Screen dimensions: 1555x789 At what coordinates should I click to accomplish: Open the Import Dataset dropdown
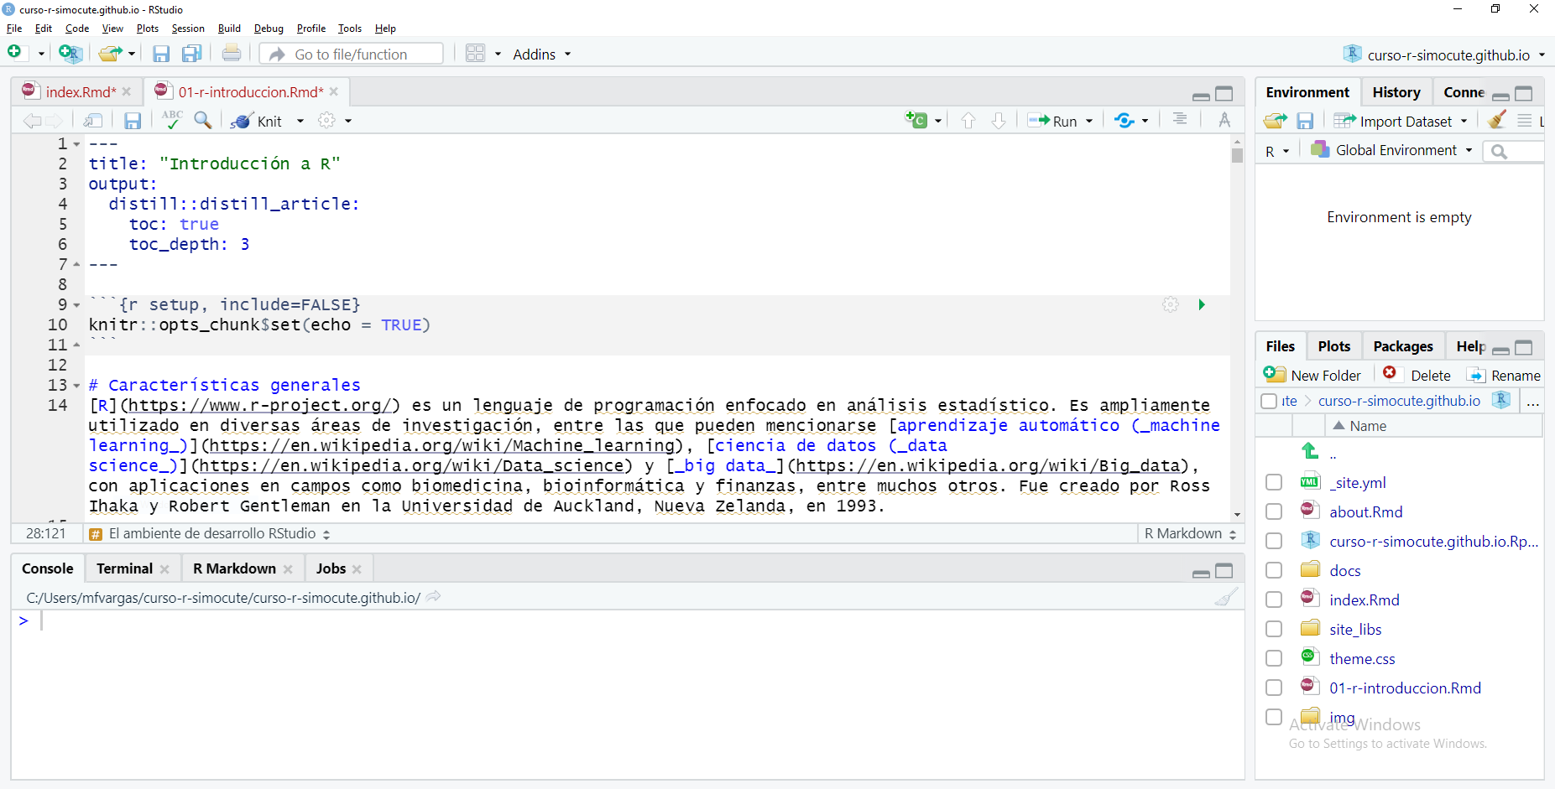point(1401,121)
